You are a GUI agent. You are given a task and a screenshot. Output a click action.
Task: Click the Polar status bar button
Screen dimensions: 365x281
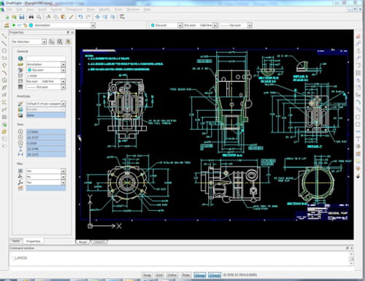pyautogui.click(x=186, y=275)
